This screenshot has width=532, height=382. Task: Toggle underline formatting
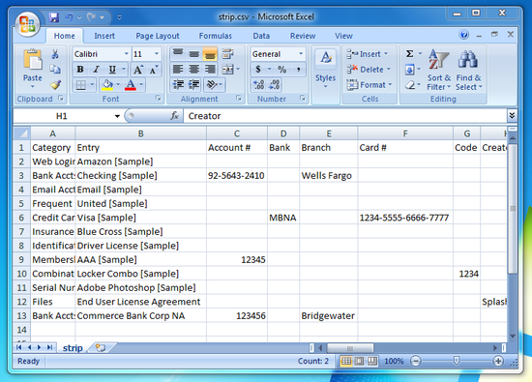point(112,70)
